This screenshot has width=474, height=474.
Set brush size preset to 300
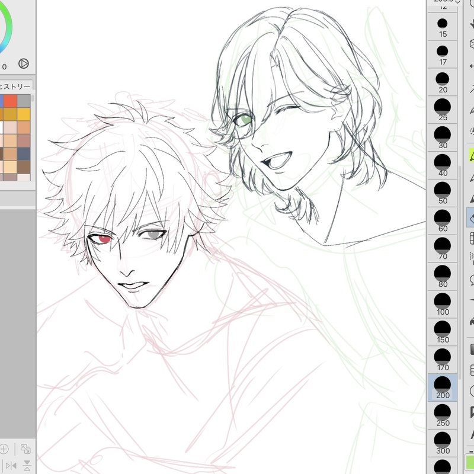442,443
